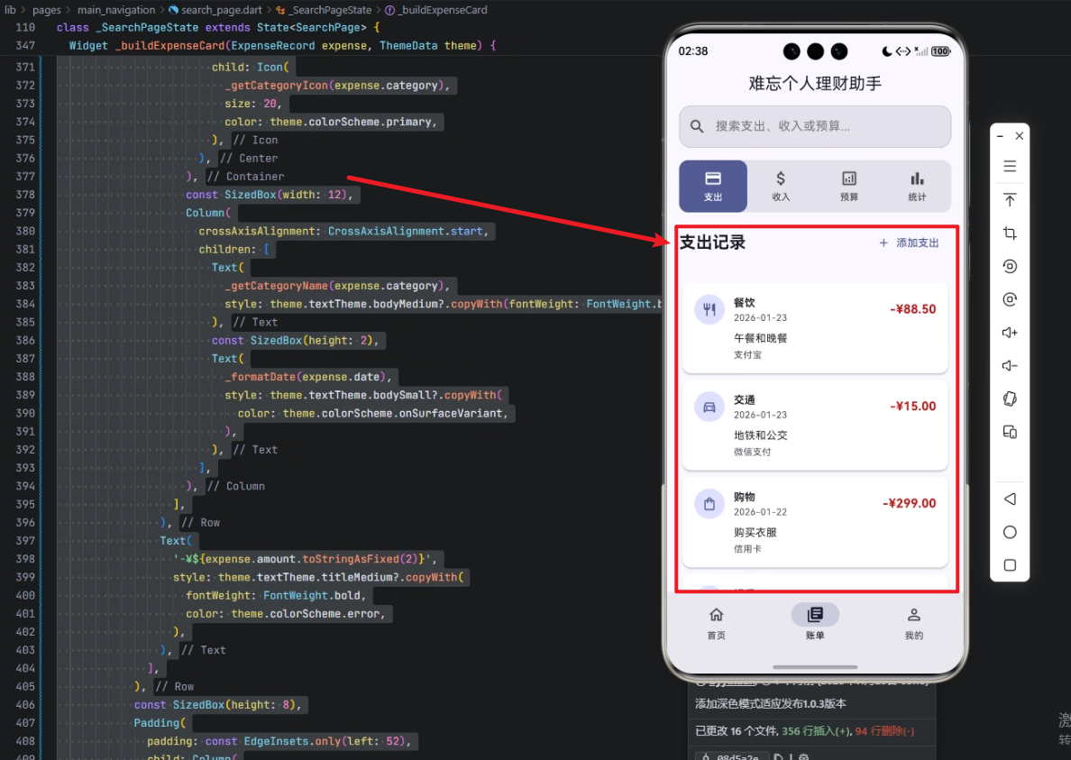Click line number 397 in the gutter
The height and width of the screenshot is (760, 1071).
[25, 541]
